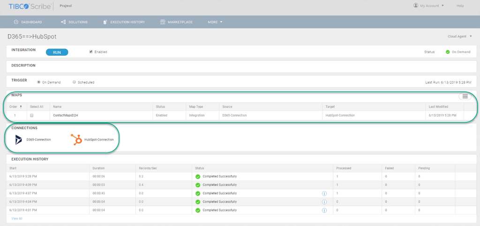
Task: Click the D365-Connection Dynamics icon
Action: click(19, 139)
